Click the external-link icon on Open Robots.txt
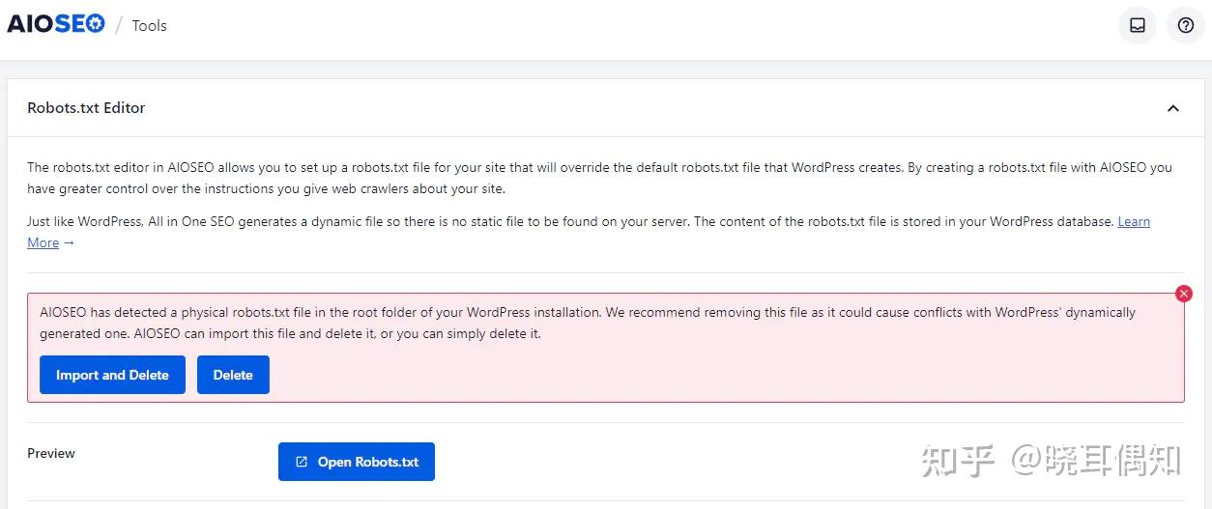This screenshot has width=1212, height=509. 302,462
